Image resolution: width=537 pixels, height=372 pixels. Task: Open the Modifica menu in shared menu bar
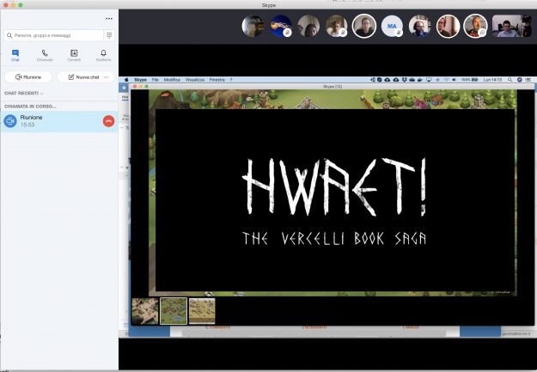(172, 80)
